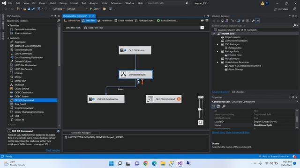Click the red error icon on OLE DB Command
The image size is (300, 168).
coord(179,99)
